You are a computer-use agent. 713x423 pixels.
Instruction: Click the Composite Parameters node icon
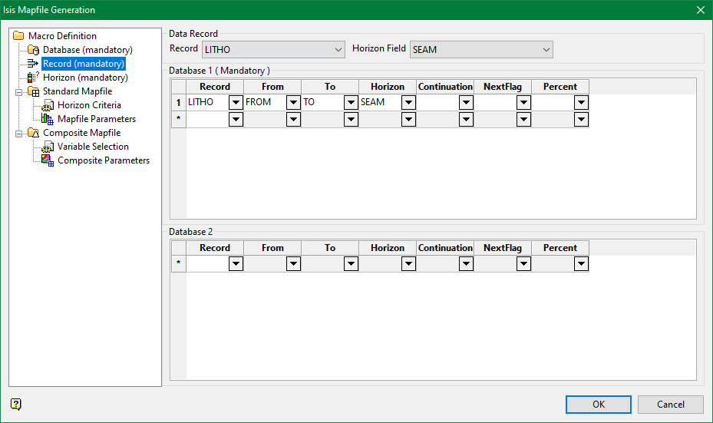click(48, 160)
